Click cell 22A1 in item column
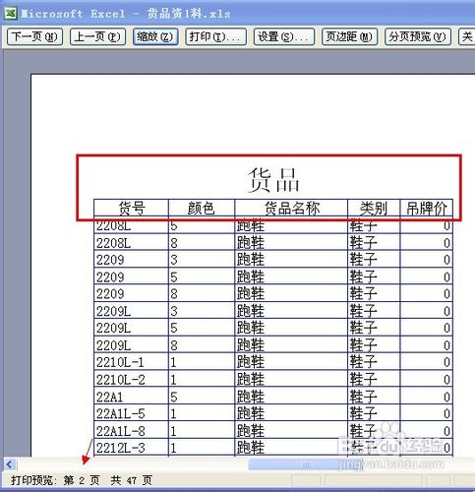Image resolution: width=475 pixels, height=492 pixels. pos(131,397)
